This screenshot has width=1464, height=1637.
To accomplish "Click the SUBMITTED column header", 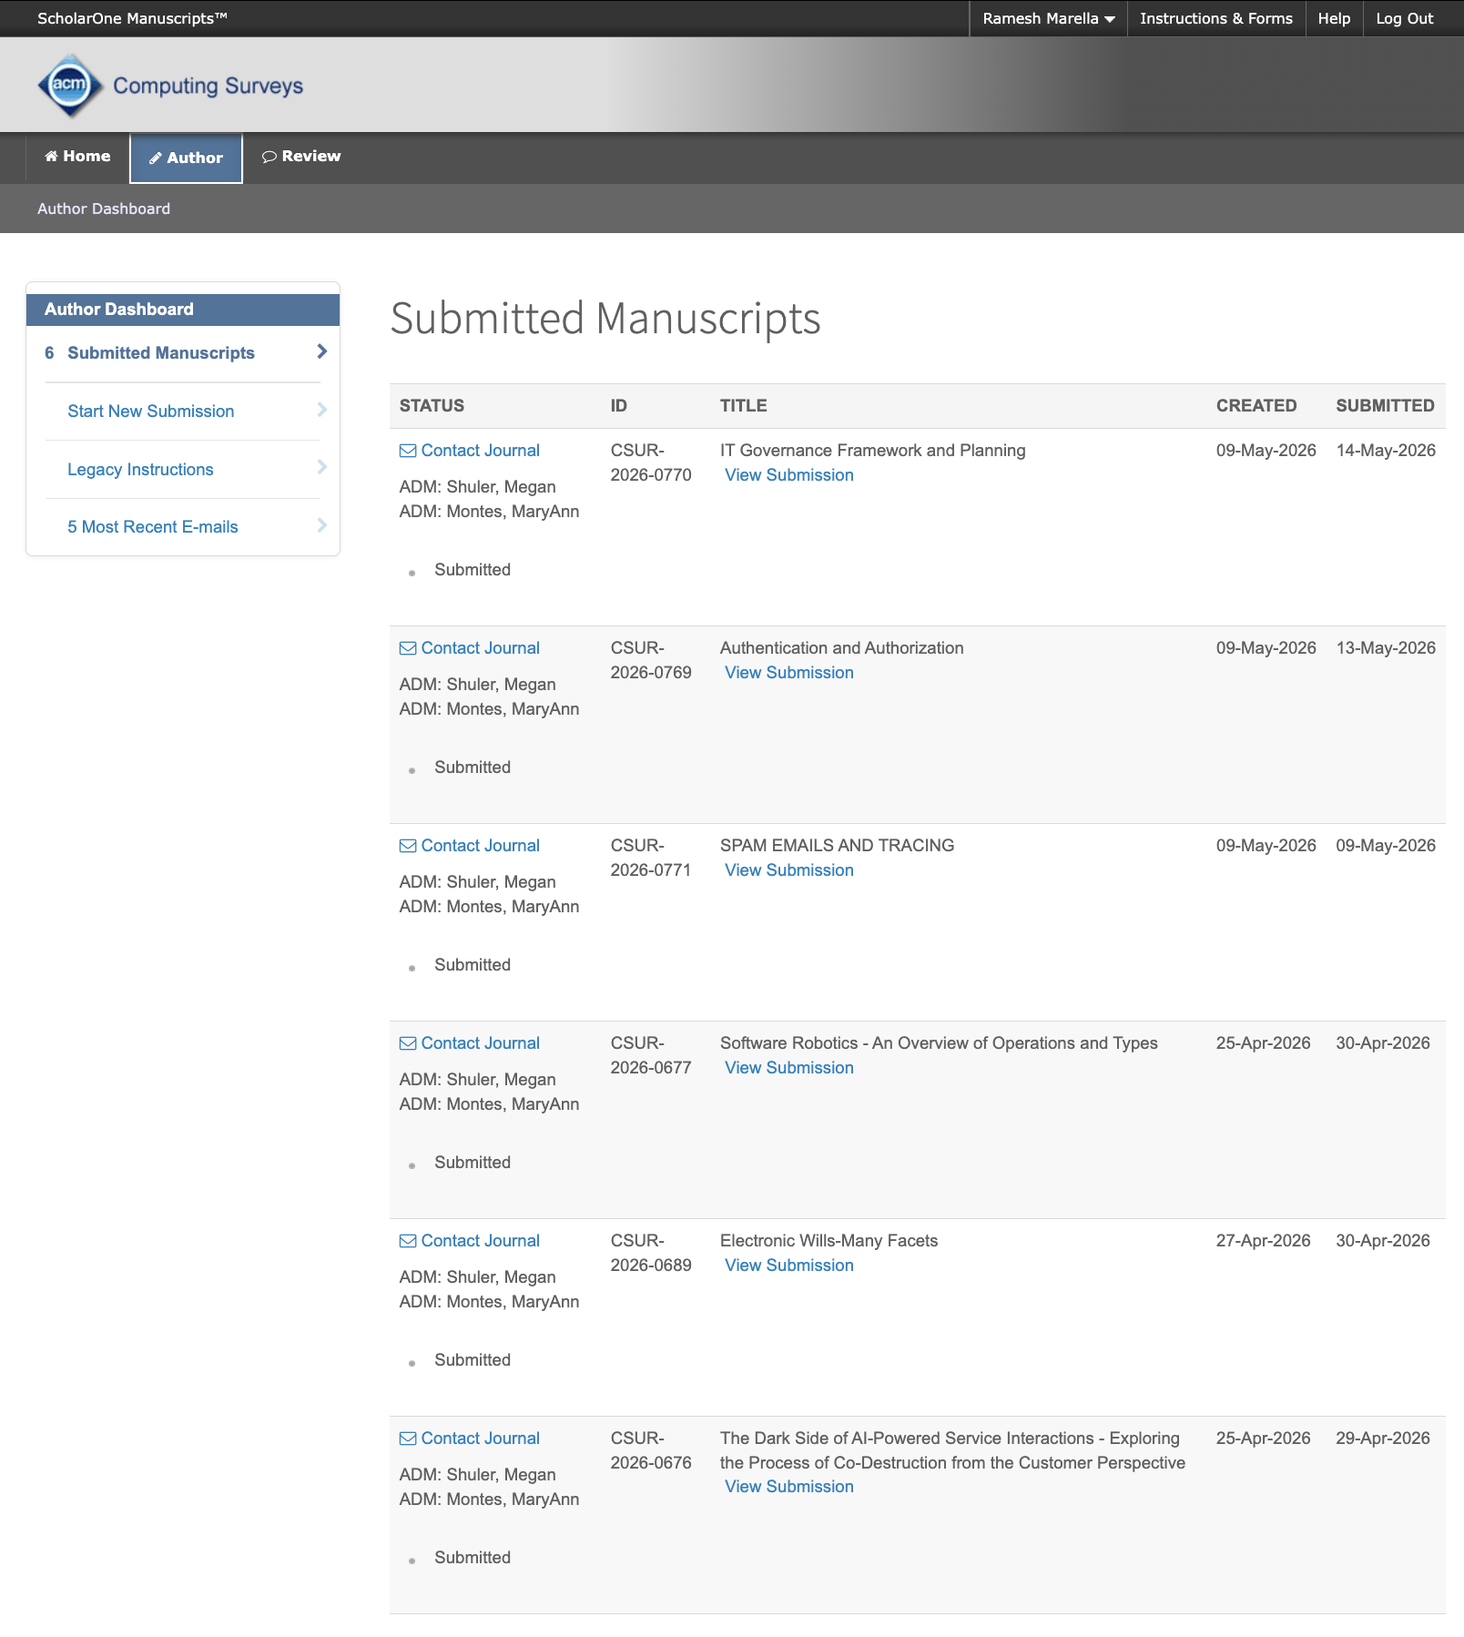I will (1384, 406).
